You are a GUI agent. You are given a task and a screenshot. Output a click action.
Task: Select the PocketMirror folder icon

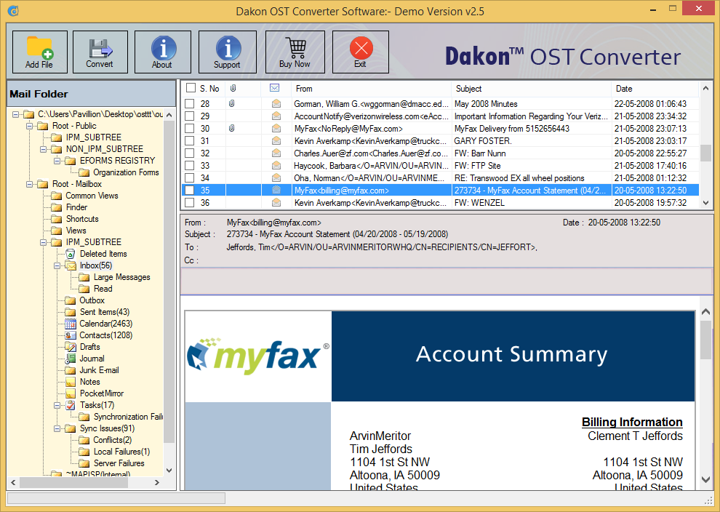(x=71, y=393)
